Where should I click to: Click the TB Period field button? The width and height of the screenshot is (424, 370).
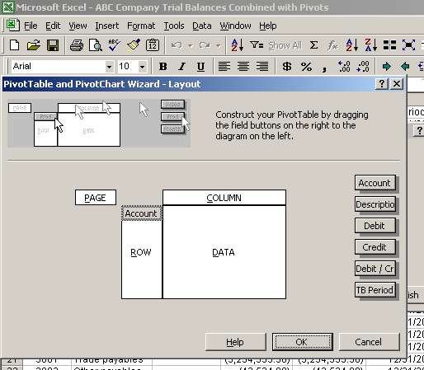[375, 290]
